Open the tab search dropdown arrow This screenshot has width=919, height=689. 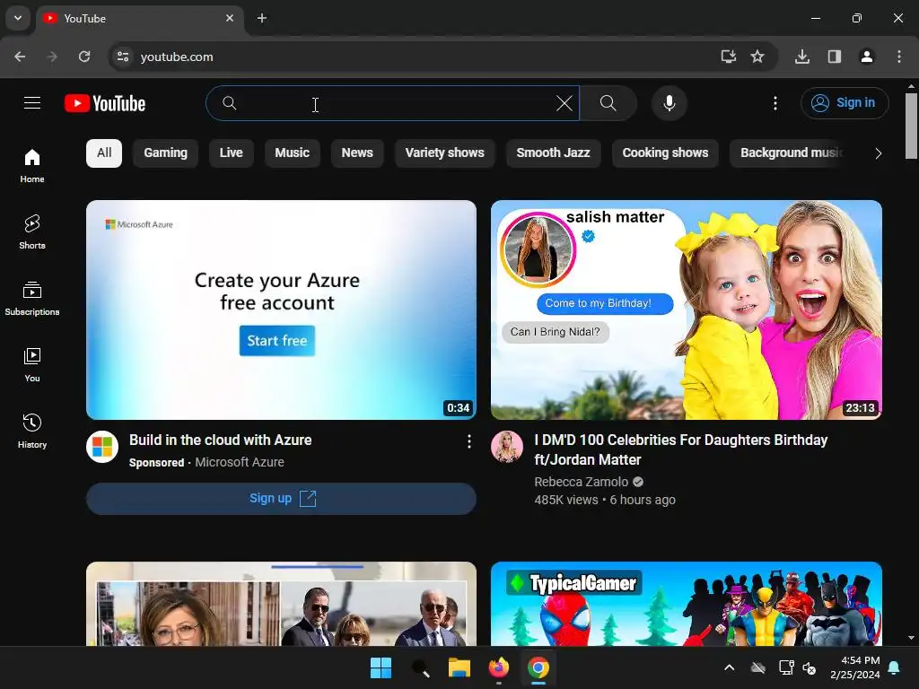tap(18, 18)
